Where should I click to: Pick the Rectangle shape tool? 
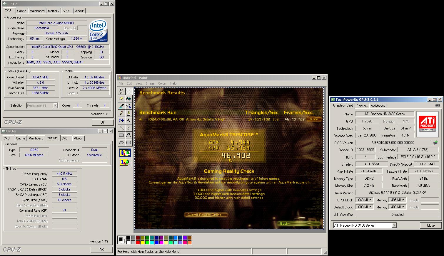pos(121,135)
